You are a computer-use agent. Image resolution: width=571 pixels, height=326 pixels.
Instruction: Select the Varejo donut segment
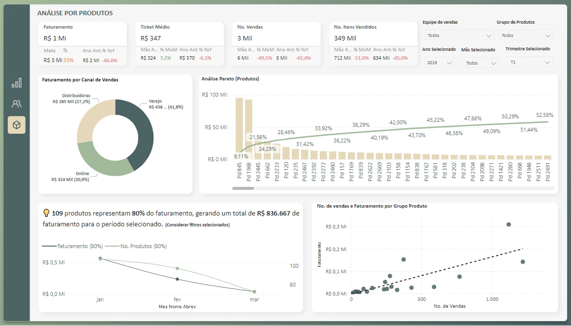pyautogui.click(x=145, y=135)
